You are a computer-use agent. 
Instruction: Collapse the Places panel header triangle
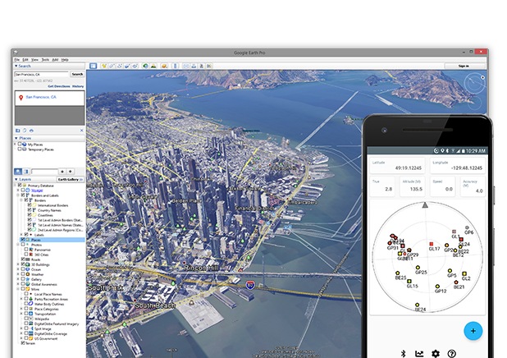(16, 138)
